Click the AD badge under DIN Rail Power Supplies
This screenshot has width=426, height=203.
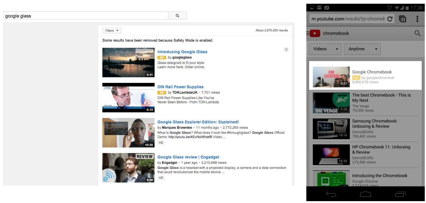162,92
